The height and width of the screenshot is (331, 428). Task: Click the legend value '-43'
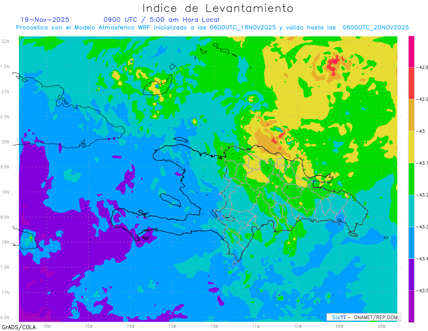421,131
